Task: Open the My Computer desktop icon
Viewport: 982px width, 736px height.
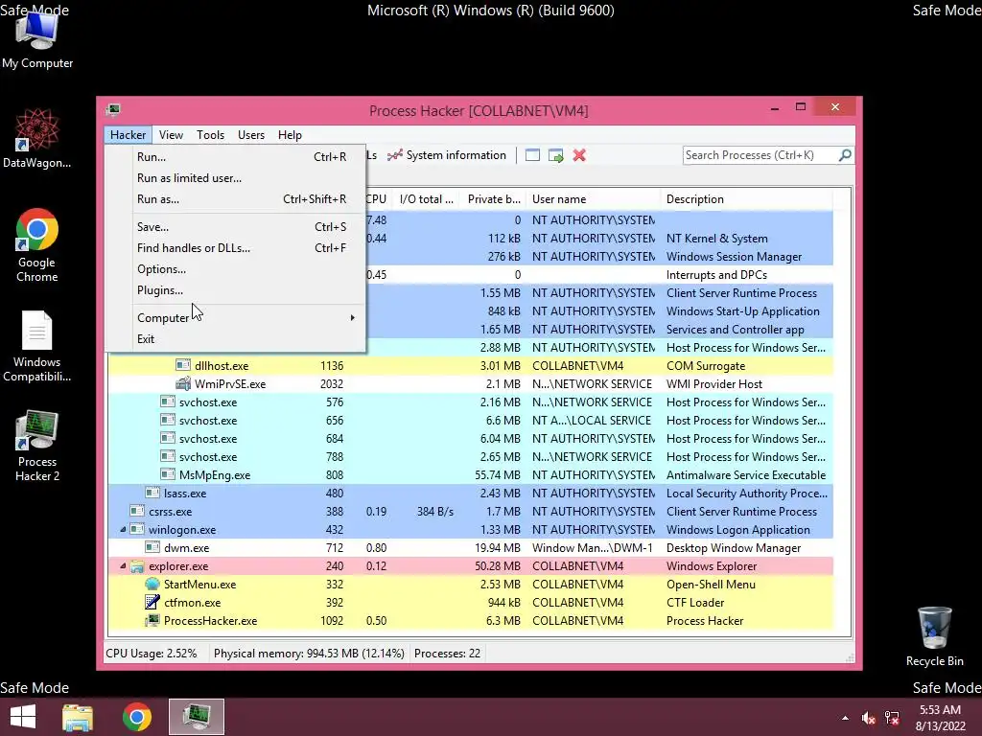Action: click(x=37, y=39)
